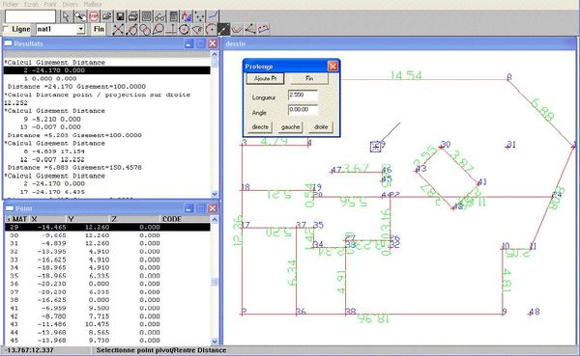Screen dimensions: 580x356
Task: Select the red arc tool icon
Action: 211,29
